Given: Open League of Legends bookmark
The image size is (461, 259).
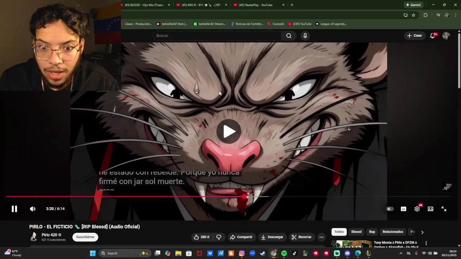Looking at the screenshot, I should (x=331, y=24).
